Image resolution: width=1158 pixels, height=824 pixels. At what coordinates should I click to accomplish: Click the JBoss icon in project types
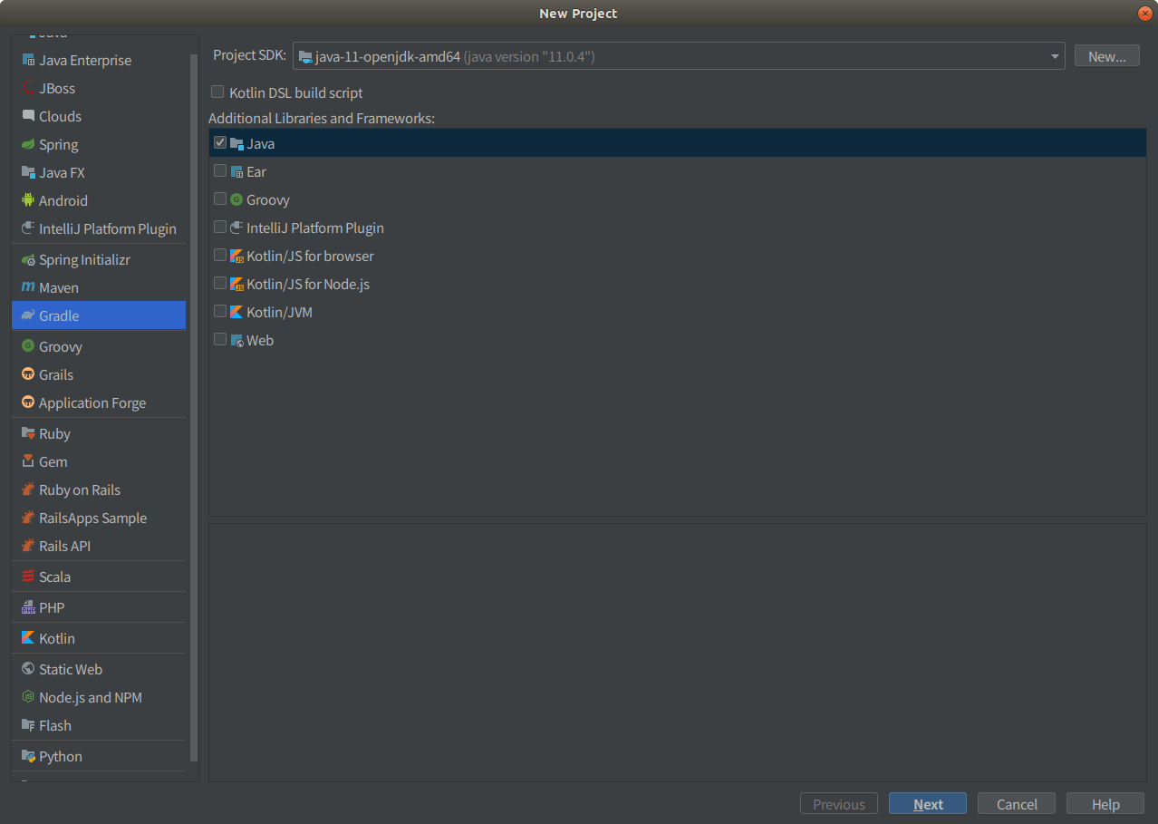(28, 89)
